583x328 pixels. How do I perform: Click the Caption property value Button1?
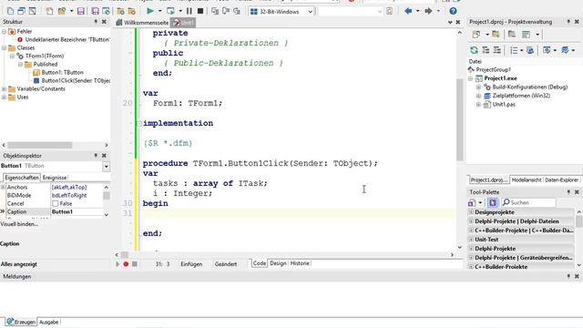coord(77,211)
